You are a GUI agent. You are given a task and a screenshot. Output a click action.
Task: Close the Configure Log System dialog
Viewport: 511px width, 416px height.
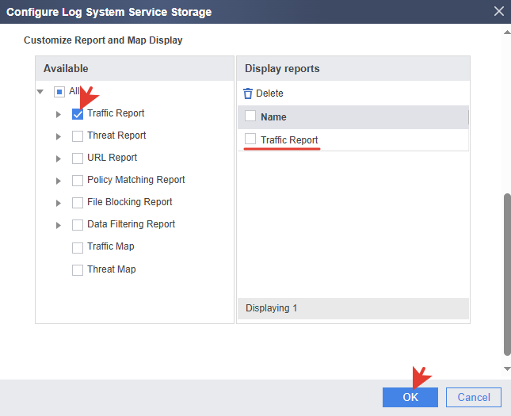pos(498,11)
